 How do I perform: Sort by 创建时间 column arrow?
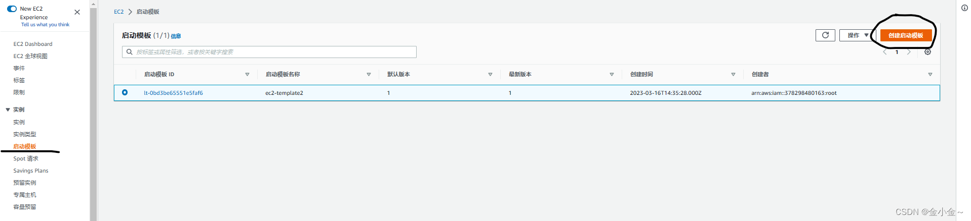[733, 74]
